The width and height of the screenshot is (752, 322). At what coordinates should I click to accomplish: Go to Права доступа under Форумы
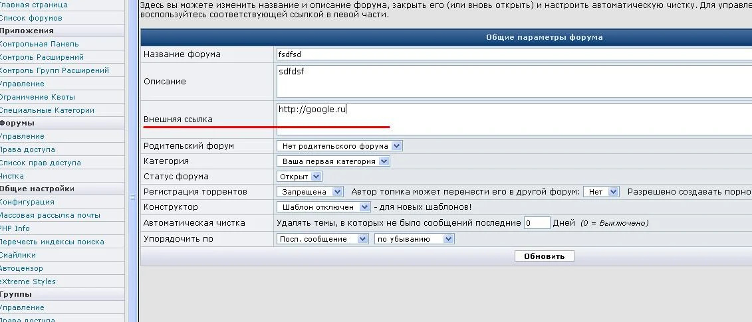click(27, 149)
